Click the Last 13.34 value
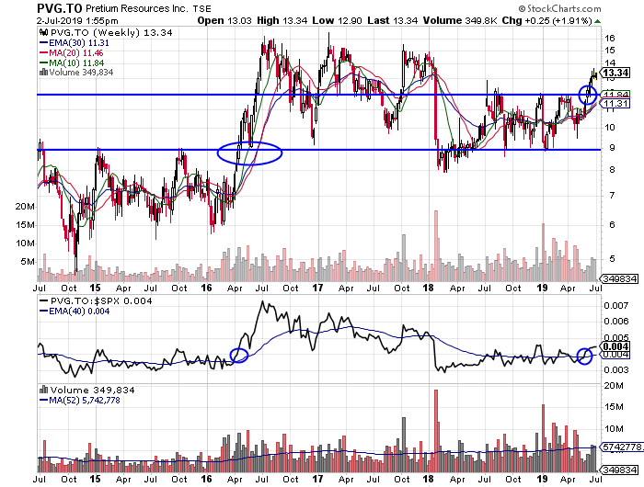Image resolution: width=644 pixels, height=487 pixels. point(393,20)
